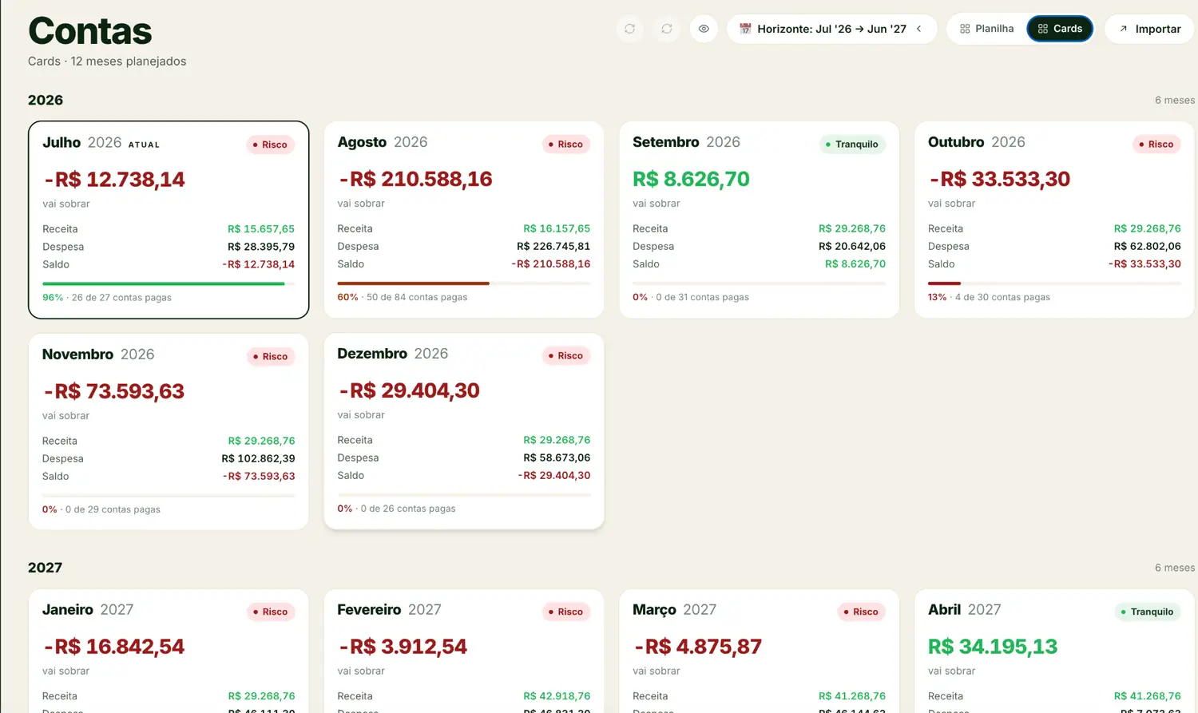
Task: Click Despesa value R$ 28.395,79 in Julho
Action: click(x=261, y=247)
